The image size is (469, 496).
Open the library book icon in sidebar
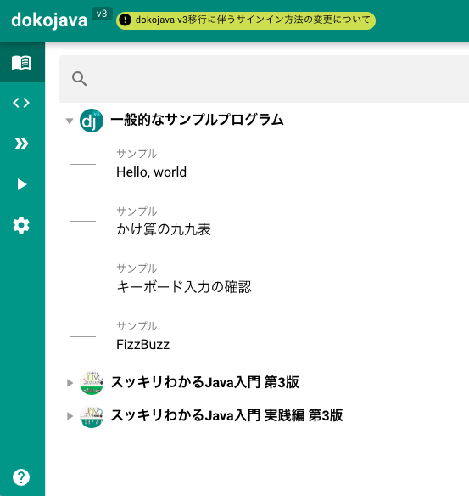[21, 63]
